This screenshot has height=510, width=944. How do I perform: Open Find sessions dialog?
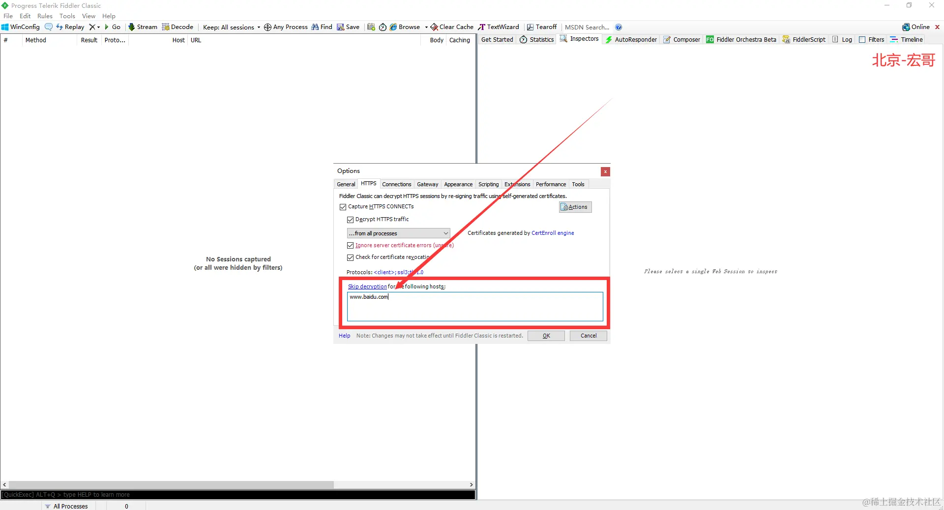pyautogui.click(x=322, y=27)
